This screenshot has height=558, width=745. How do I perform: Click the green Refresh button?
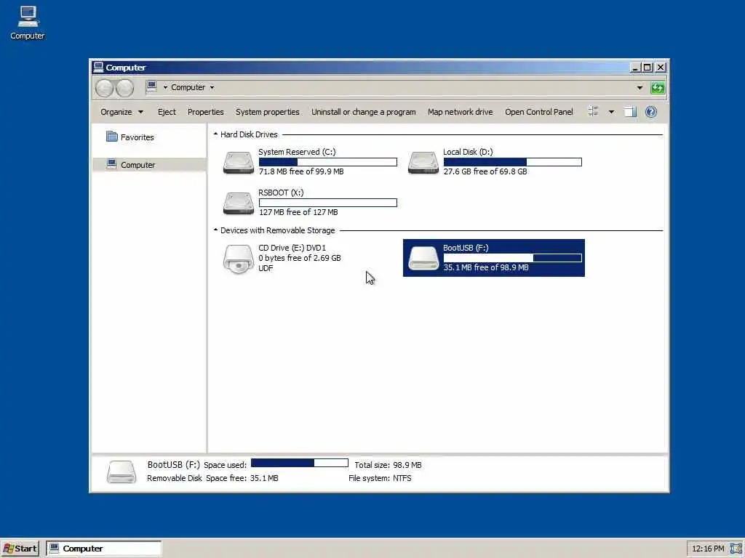pyautogui.click(x=658, y=88)
